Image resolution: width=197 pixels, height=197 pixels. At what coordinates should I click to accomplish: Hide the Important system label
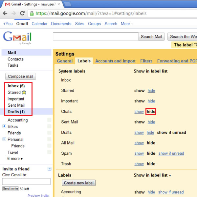pyautogui.click(x=151, y=101)
